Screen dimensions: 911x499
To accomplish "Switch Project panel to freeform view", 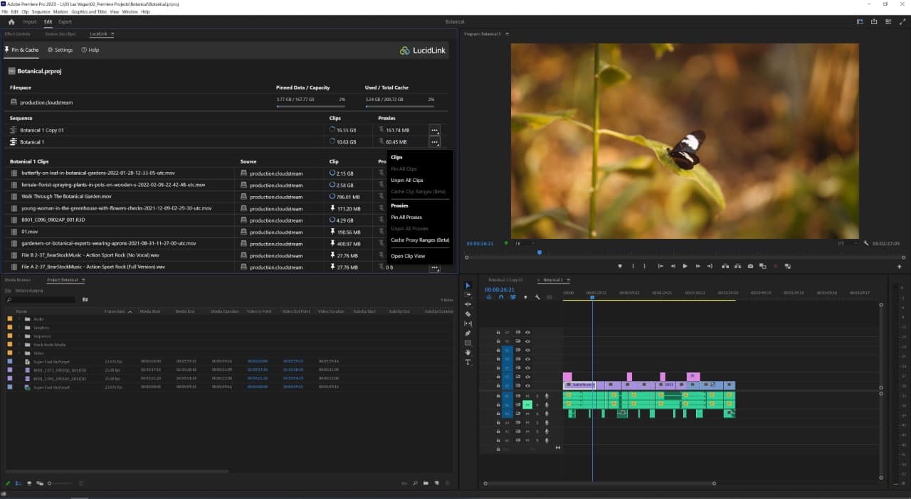I will tap(40, 483).
